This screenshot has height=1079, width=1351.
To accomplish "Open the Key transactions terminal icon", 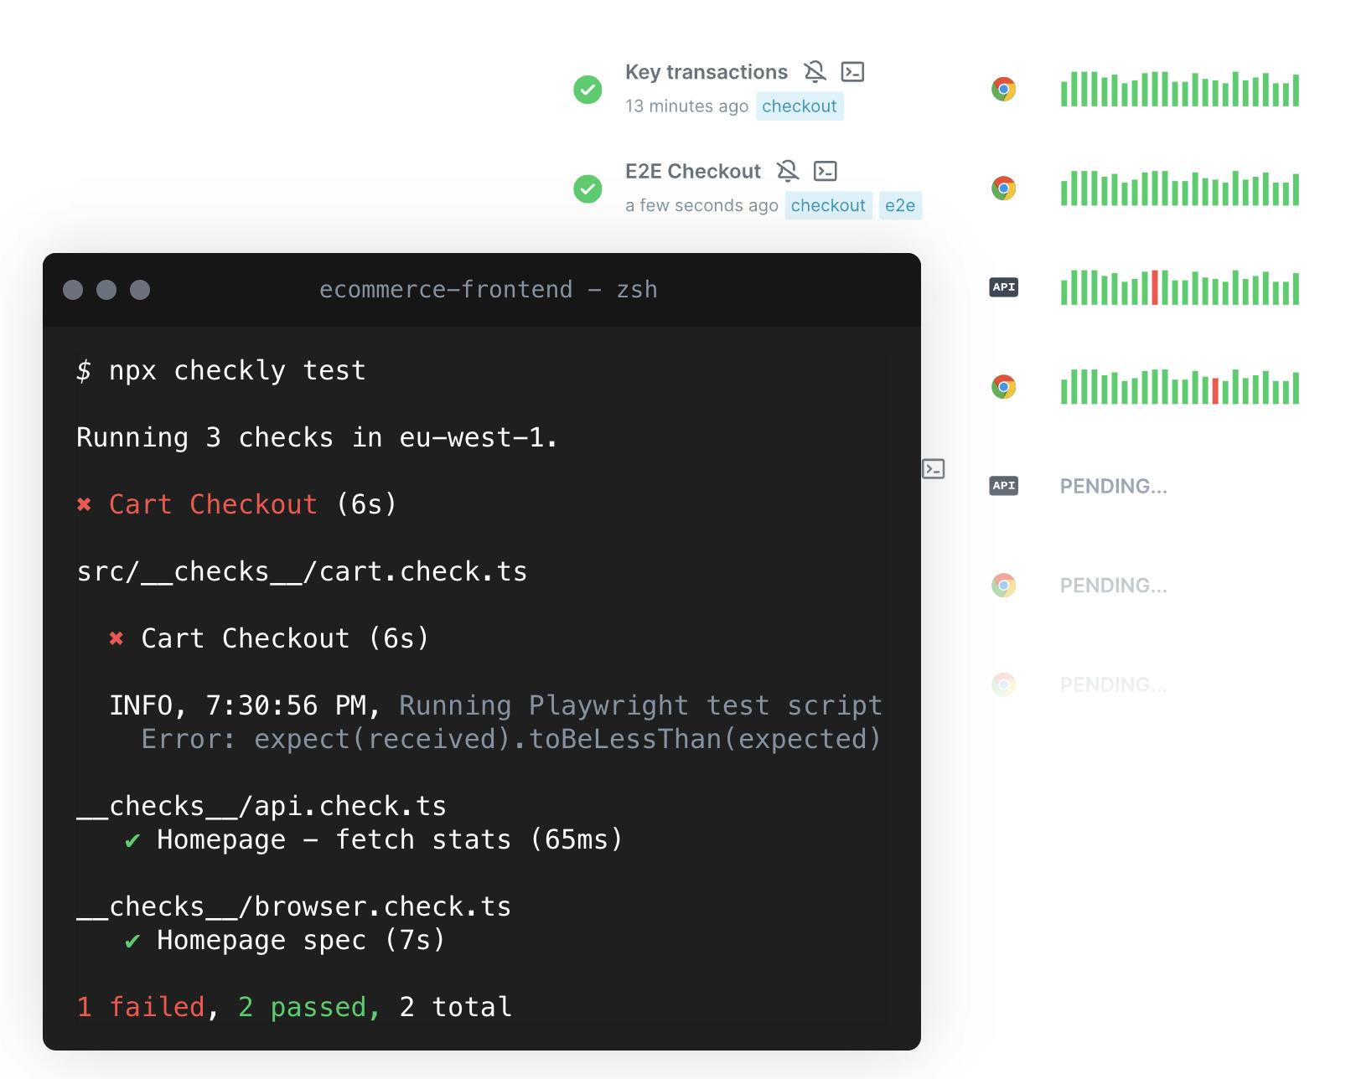I will pyautogui.click(x=852, y=72).
